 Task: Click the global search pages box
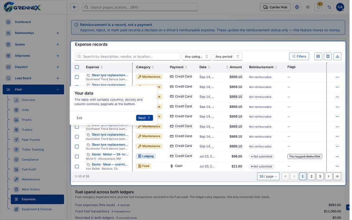pyautogui.click(x=140, y=7)
